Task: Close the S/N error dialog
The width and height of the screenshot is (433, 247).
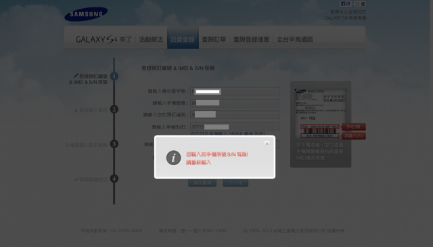Action: pos(267,143)
